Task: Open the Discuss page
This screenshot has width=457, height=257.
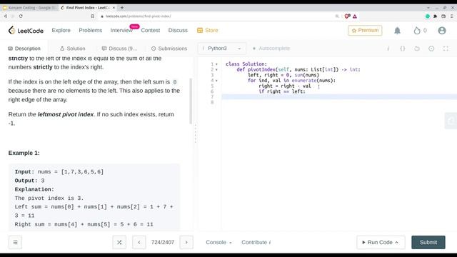Action: 178,30
